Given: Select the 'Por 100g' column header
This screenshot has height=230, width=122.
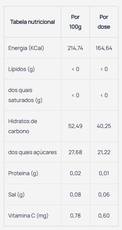Looking at the screenshot, I should (x=75, y=22).
